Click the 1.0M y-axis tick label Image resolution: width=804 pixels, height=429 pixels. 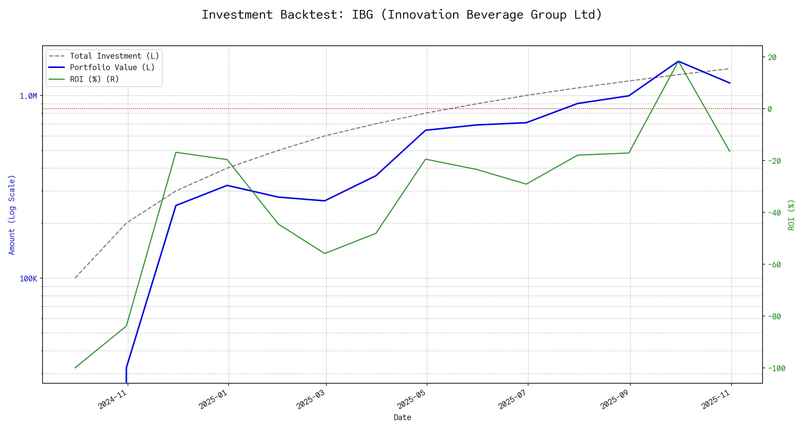pyautogui.click(x=28, y=96)
